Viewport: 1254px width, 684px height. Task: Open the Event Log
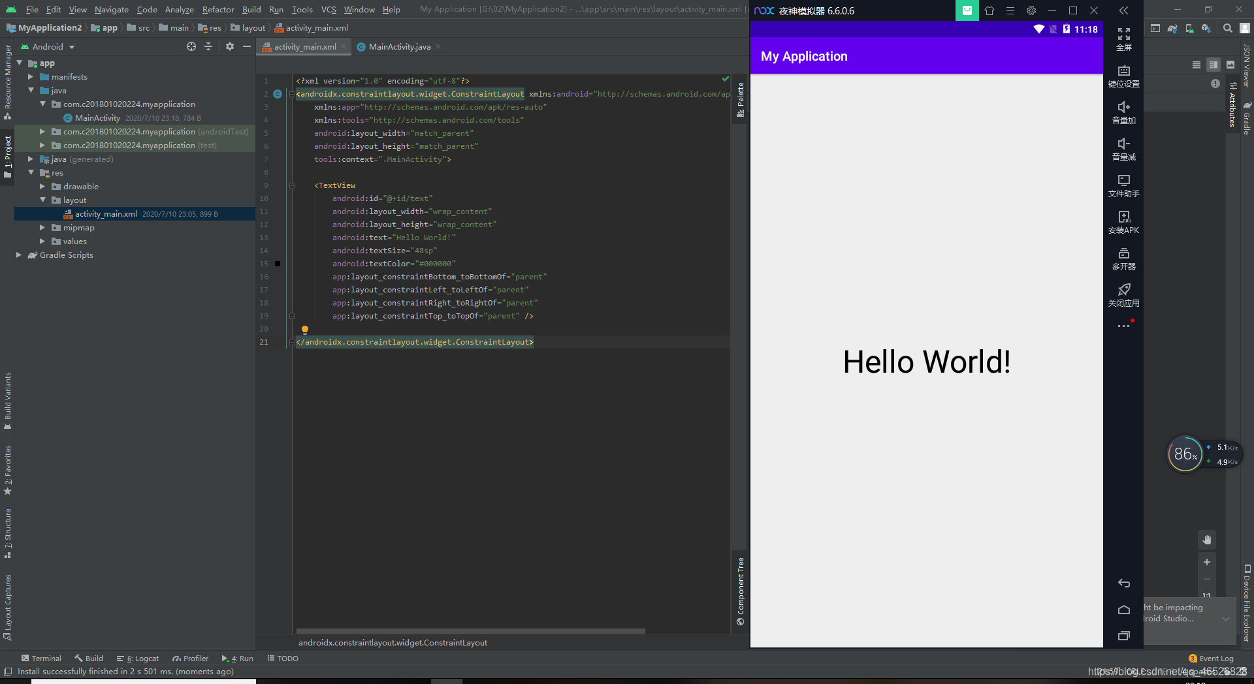[1212, 659]
